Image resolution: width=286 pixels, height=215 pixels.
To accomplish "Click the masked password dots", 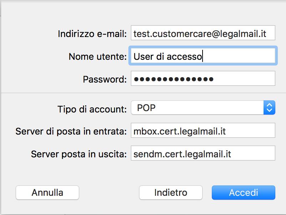I will pos(173,79).
